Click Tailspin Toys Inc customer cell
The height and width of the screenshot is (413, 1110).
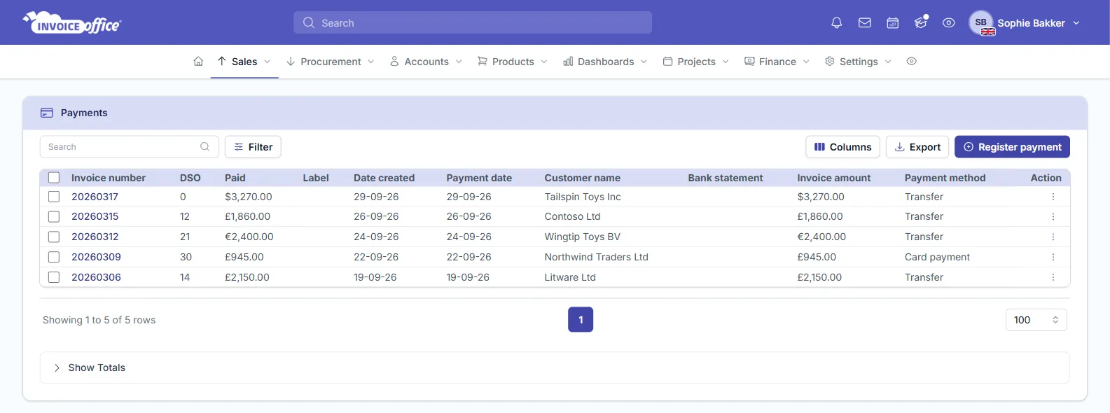(583, 197)
